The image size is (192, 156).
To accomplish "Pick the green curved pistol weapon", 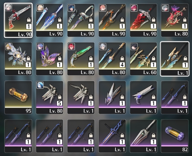I will [81, 59].
